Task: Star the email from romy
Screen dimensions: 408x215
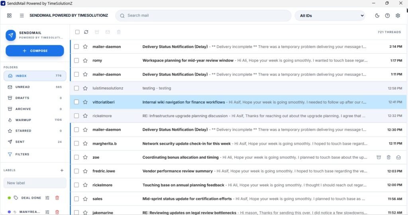Action: 85,60
